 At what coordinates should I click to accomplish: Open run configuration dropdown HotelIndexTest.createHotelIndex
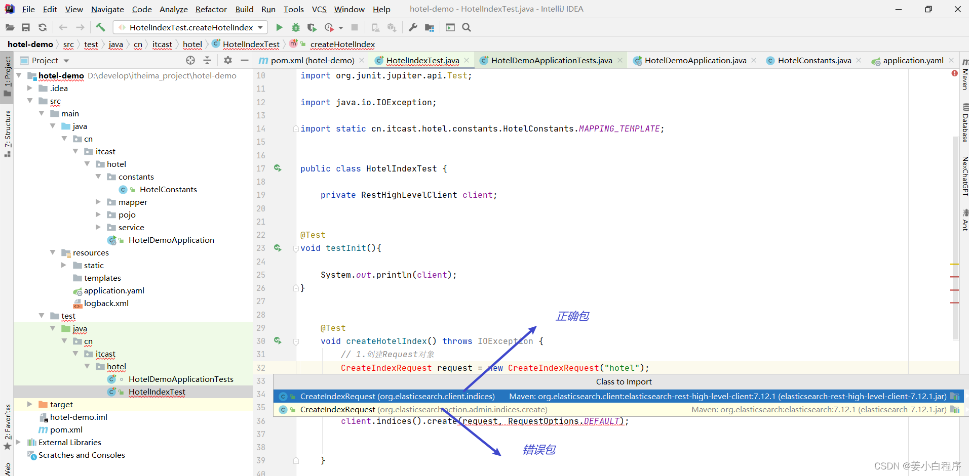pyautogui.click(x=190, y=27)
